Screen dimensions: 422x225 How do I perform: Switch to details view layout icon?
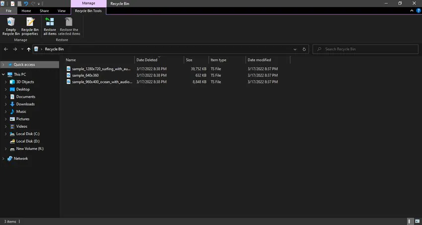coord(411,222)
